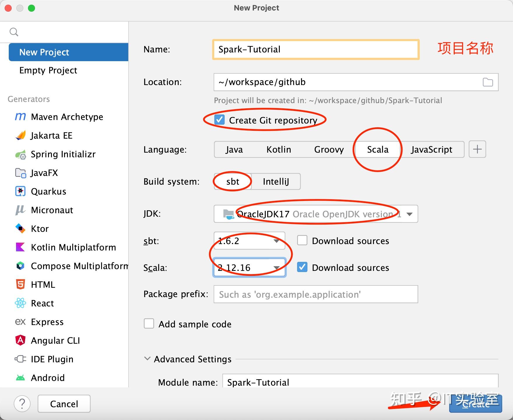Image resolution: width=513 pixels, height=420 pixels.
Task: Open the JDK dropdown
Action: pyautogui.click(x=316, y=214)
